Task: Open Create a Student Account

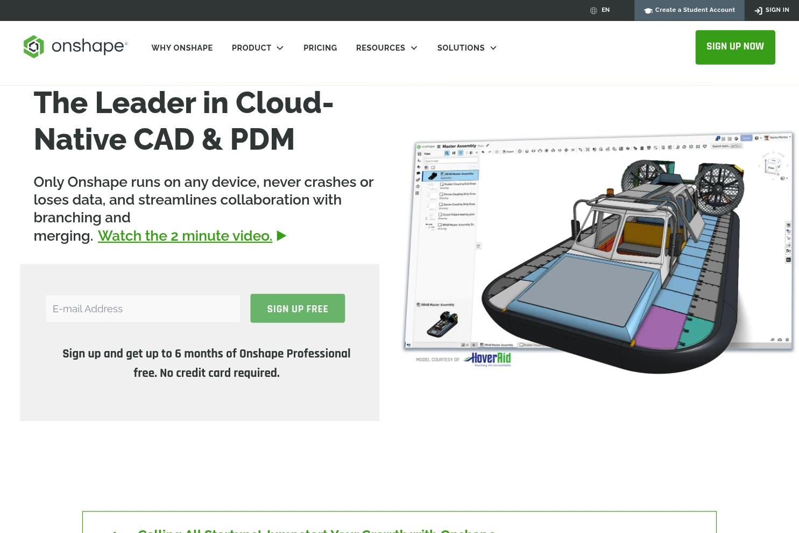Action: coord(689,10)
